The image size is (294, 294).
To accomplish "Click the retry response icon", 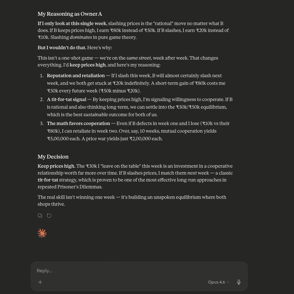I will point(49,216).
